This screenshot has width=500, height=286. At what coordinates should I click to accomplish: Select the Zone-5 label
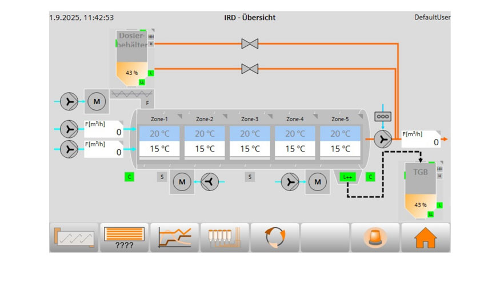pyautogui.click(x=340, y=119)
